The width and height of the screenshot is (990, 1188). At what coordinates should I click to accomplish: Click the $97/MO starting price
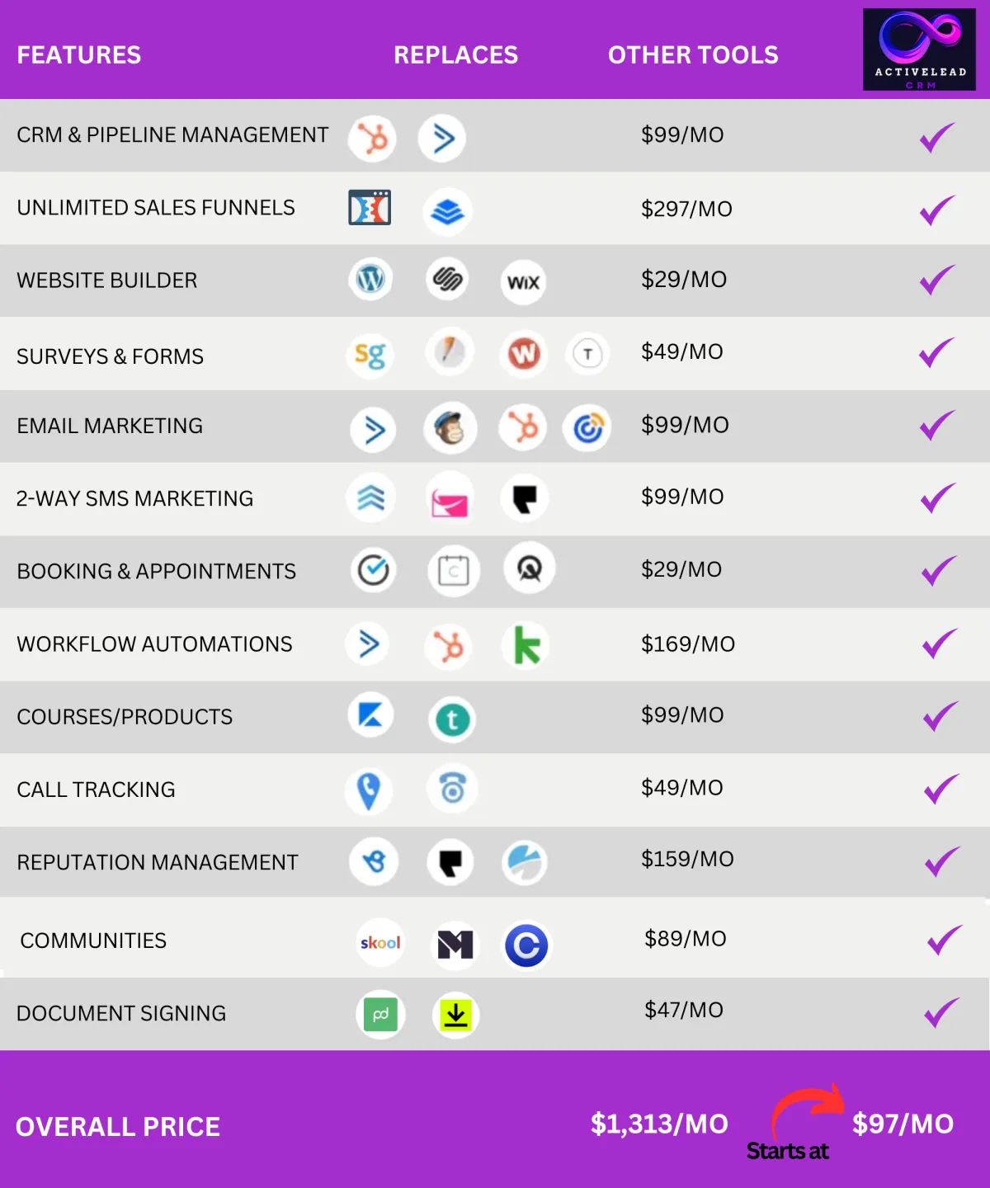903,1124
